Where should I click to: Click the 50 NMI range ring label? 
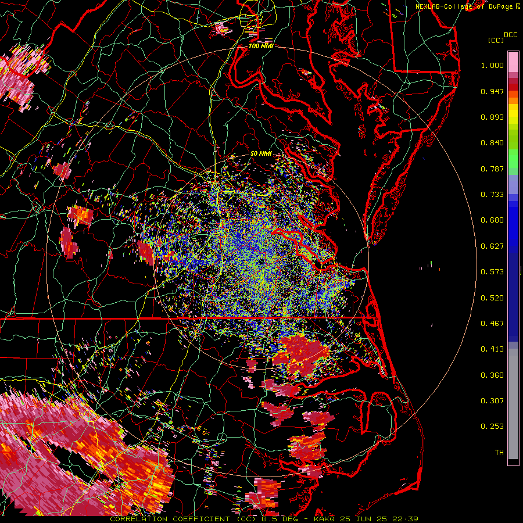(x=261, y=154)
